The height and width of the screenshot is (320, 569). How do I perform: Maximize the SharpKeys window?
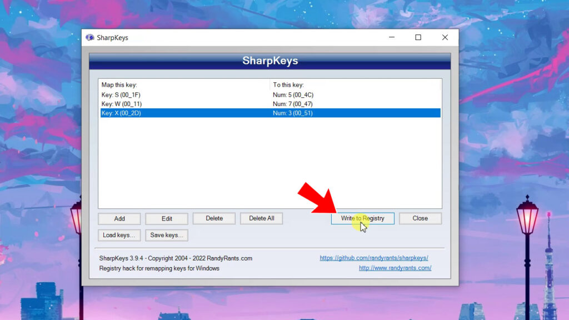pyautogui.click(x=418, y=37)
